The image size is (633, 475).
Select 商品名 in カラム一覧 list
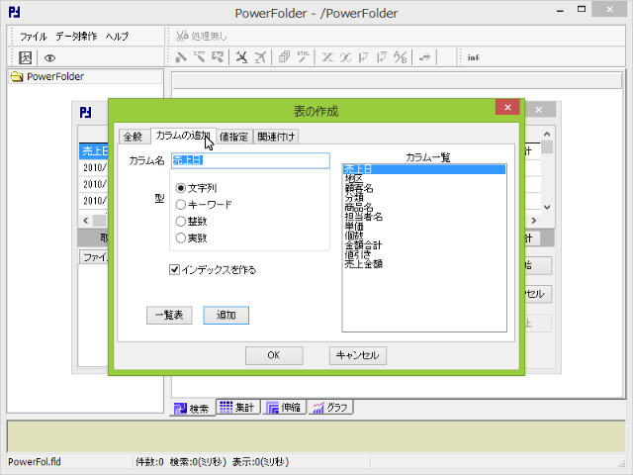[424, 207]
